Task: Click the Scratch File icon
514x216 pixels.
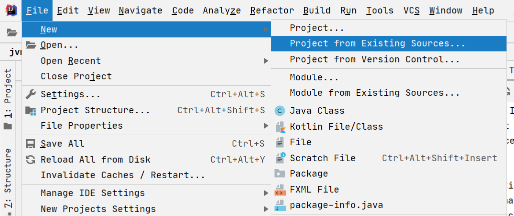Action: (280, 158)
